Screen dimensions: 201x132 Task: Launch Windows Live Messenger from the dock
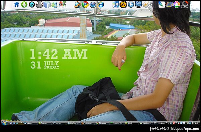pos(55,5)
